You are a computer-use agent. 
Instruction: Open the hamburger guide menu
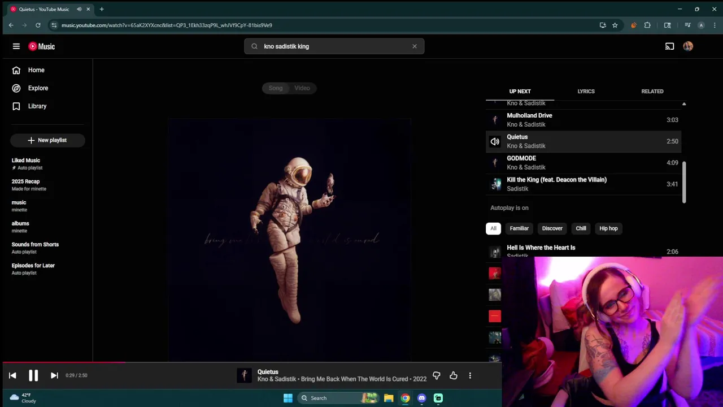point(16,46)
